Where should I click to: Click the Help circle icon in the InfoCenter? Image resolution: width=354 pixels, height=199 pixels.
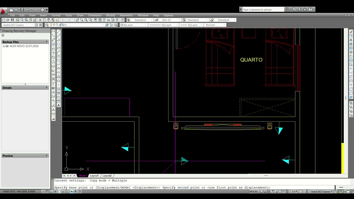(x=310, y=9)
